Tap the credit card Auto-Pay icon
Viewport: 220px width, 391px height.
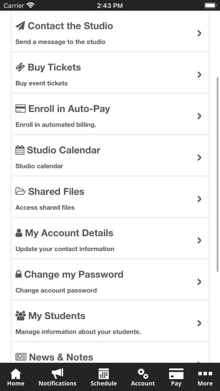[x=20, y=109]
